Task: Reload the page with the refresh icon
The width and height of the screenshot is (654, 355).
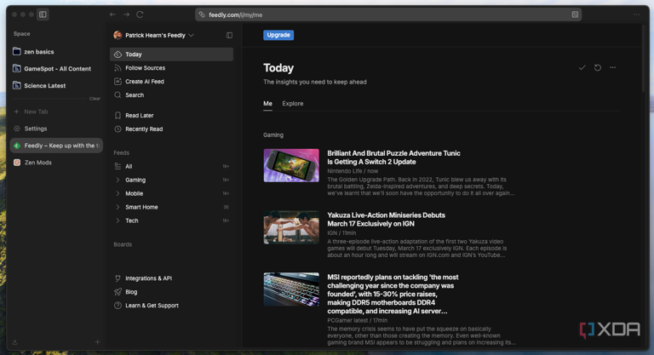Action: (141, 14)
